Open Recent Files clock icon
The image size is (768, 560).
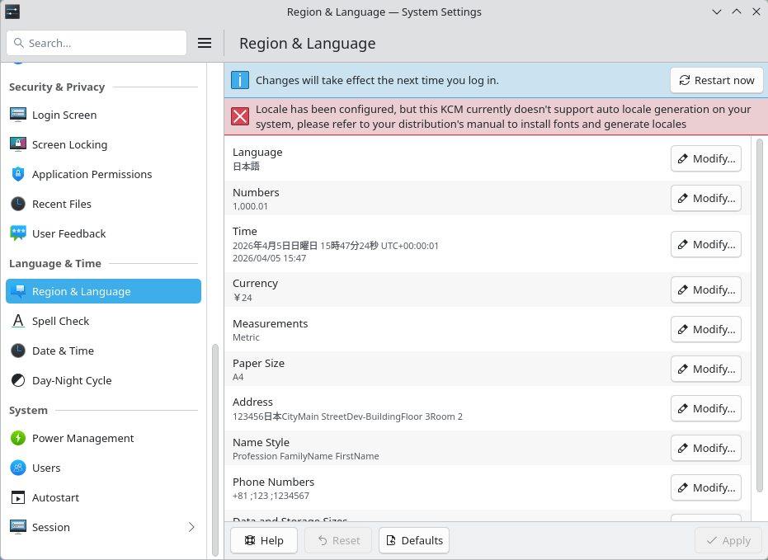18,204
